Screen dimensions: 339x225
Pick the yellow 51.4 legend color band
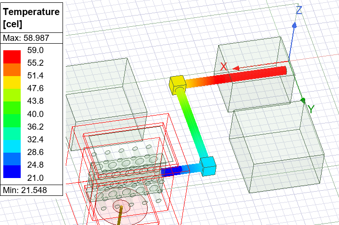point(12,82)
